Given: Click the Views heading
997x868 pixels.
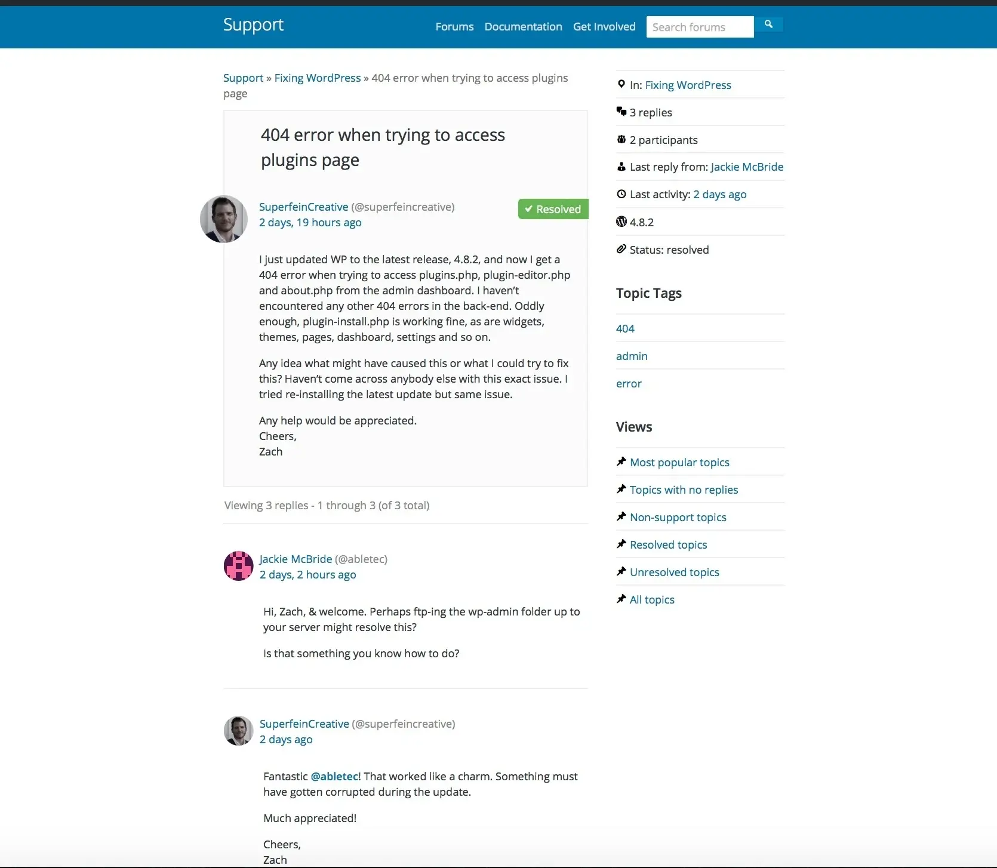Looking at the screenshot, I should pos(634,427).
